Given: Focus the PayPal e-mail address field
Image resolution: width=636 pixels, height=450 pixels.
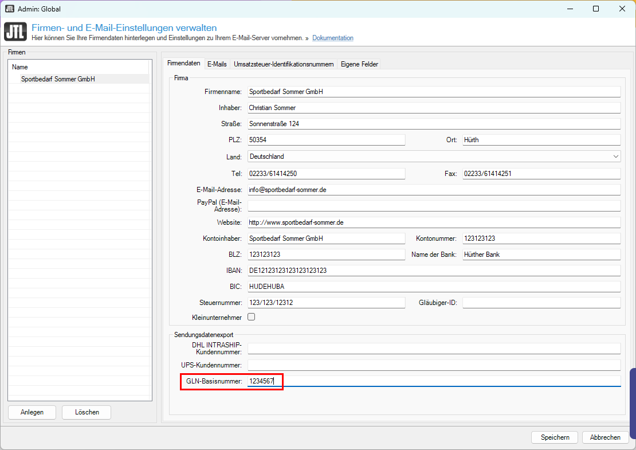Looking at the screenshot, I should (x=434, y=206).
